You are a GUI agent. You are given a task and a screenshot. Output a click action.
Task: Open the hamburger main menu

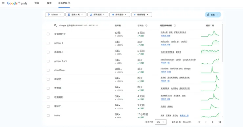tap(3, 3)
